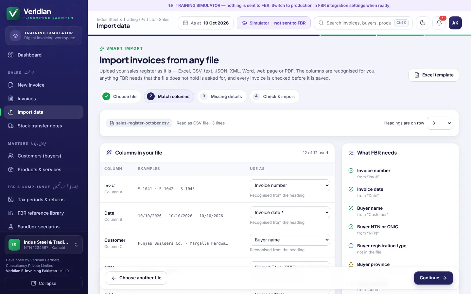Image resolution: width=471 pixels, height=294 pixels.
Task: Open the AK user avatar menu
Action: (455, 23)
